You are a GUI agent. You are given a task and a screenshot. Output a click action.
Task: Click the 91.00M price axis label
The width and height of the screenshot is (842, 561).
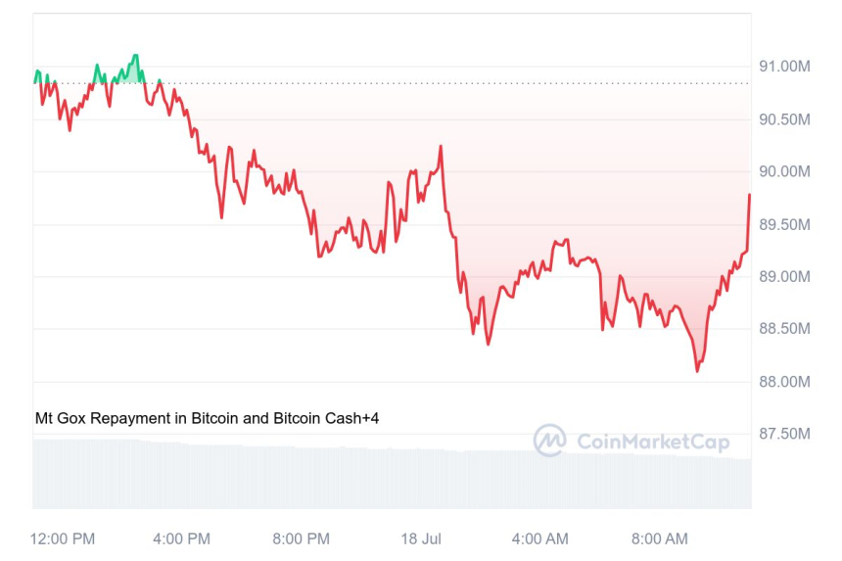click(784, 67)
